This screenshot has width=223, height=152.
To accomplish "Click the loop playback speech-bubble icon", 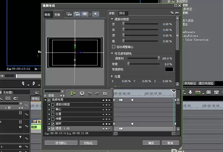I will (x=82, y=93).
